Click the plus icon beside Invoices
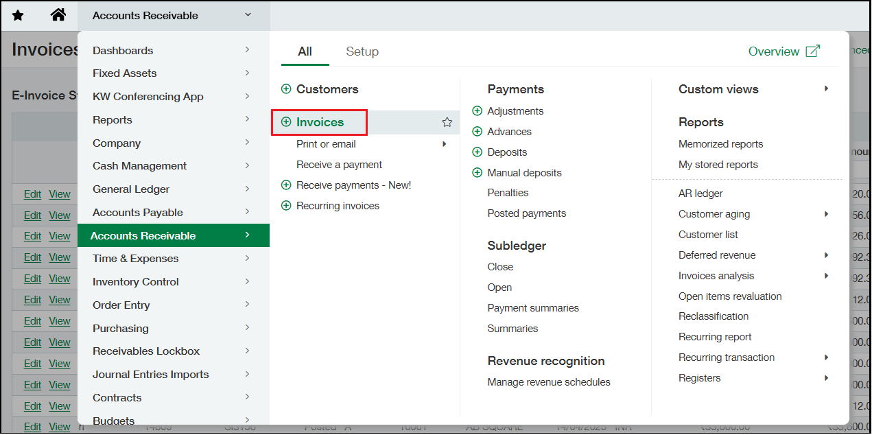This screenshot has height=435, width=872. (286, 122)
